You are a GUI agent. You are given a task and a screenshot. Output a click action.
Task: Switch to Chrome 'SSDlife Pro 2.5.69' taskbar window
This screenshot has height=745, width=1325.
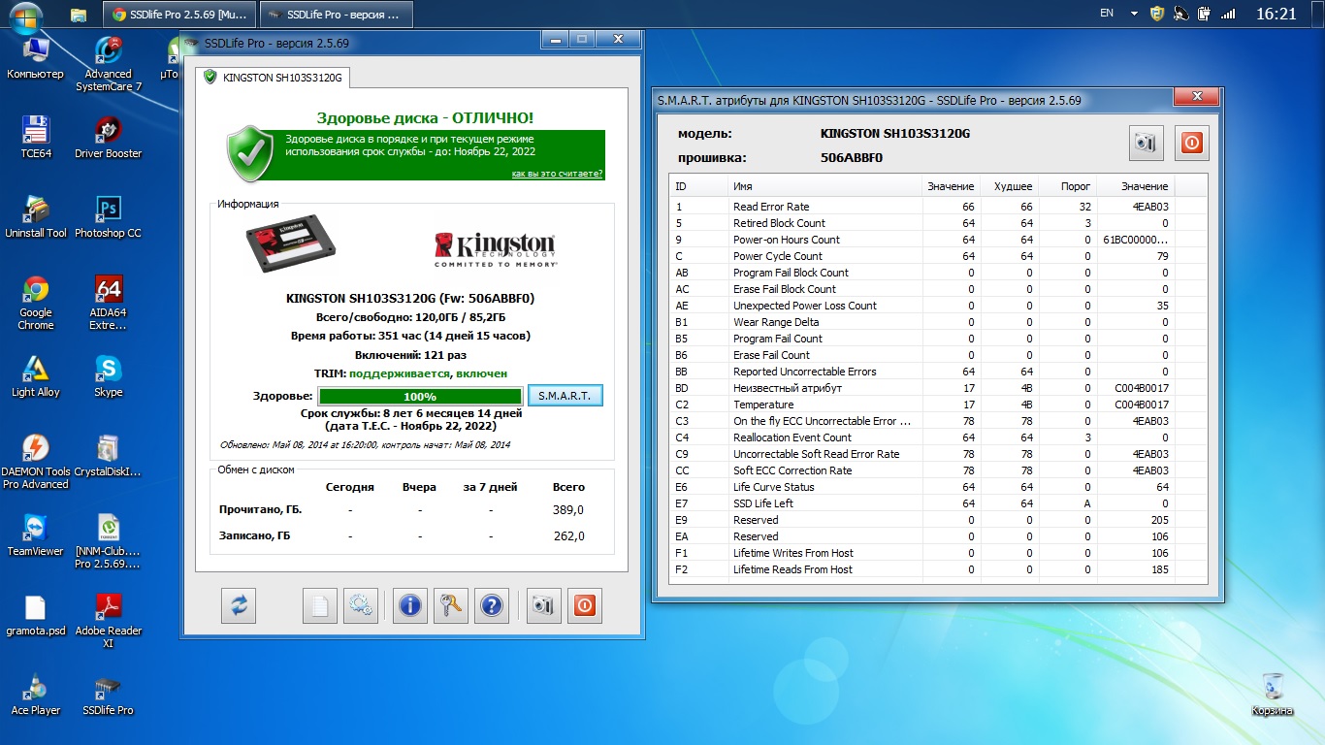180,15
